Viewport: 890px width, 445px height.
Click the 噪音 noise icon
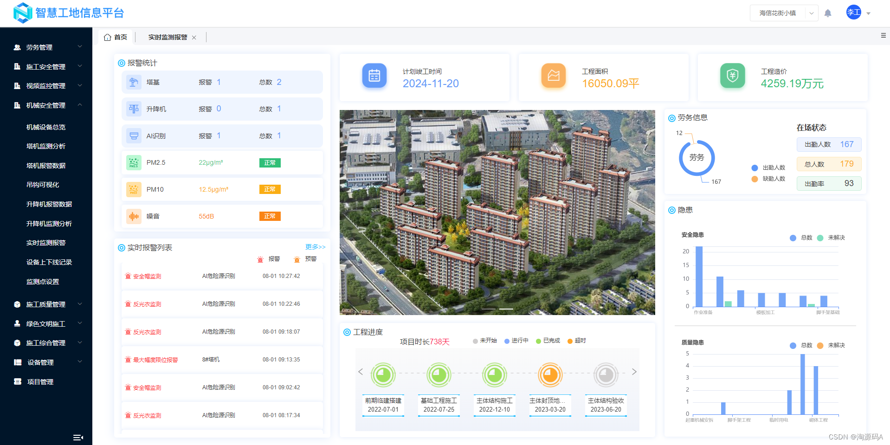[134, 216]
